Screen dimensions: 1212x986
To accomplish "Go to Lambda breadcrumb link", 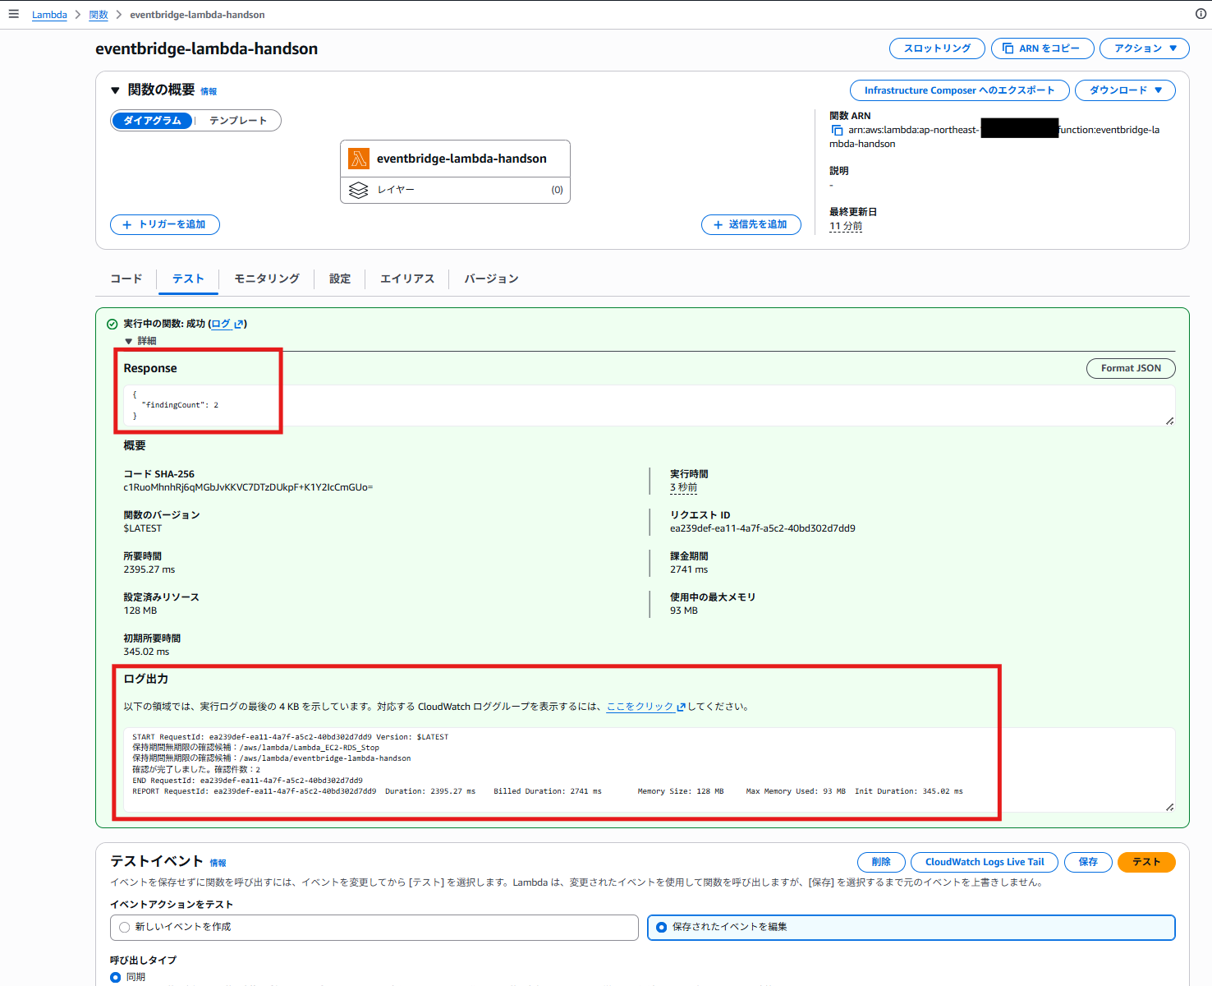I will click(x=49, y=15).
